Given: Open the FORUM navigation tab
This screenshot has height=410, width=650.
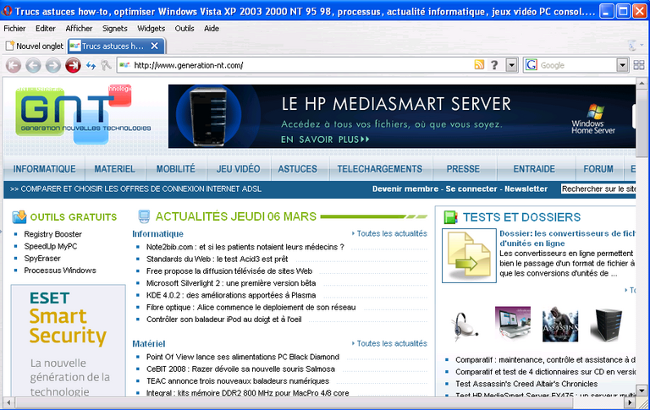Looking at the screenshot, I should coord(598,169).
